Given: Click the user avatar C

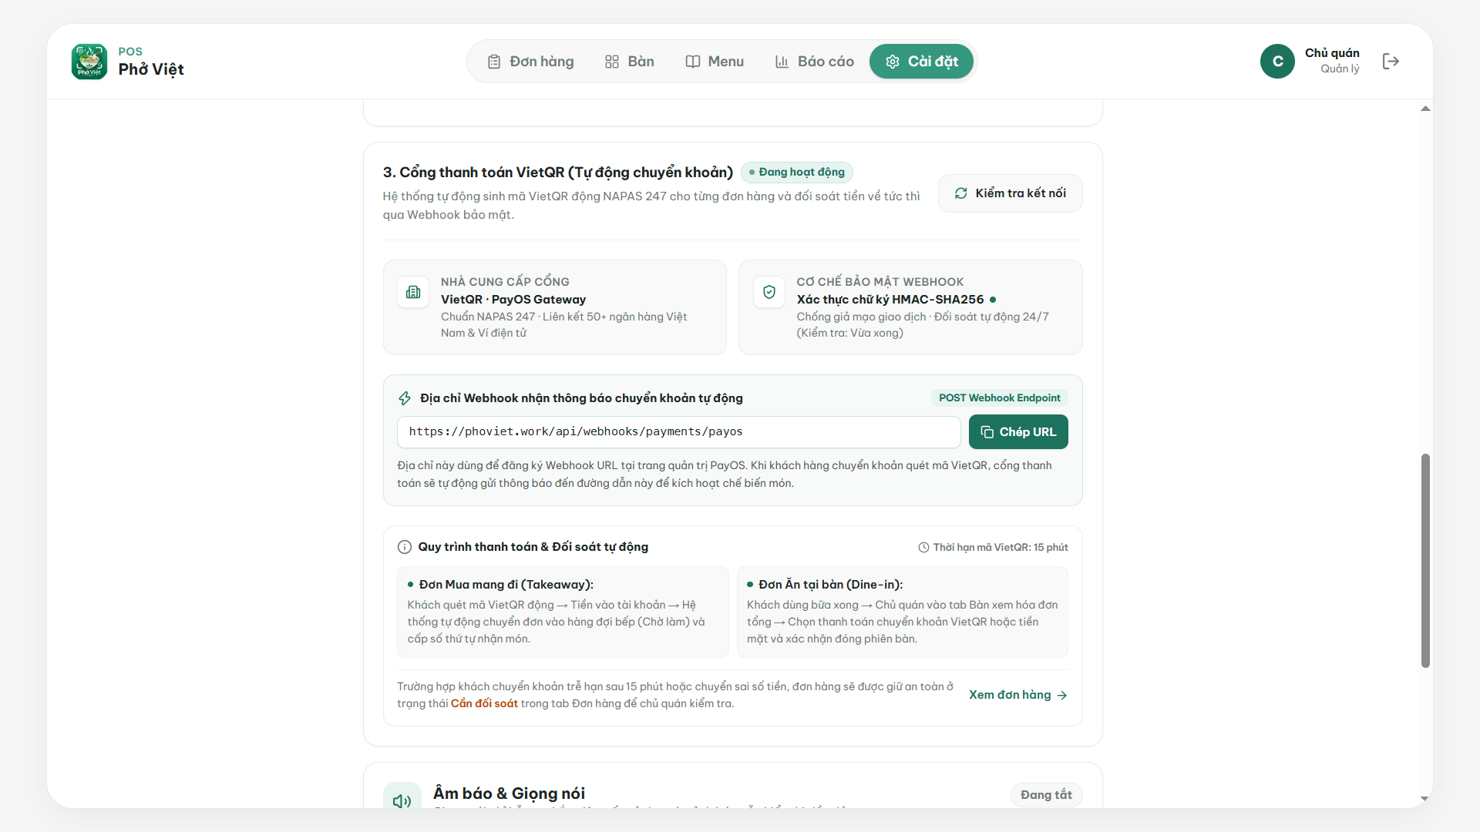Looking at the screenshot, I should coord(1277,62).
